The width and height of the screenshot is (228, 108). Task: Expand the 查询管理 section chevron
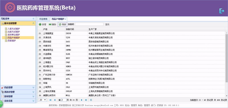33,96
